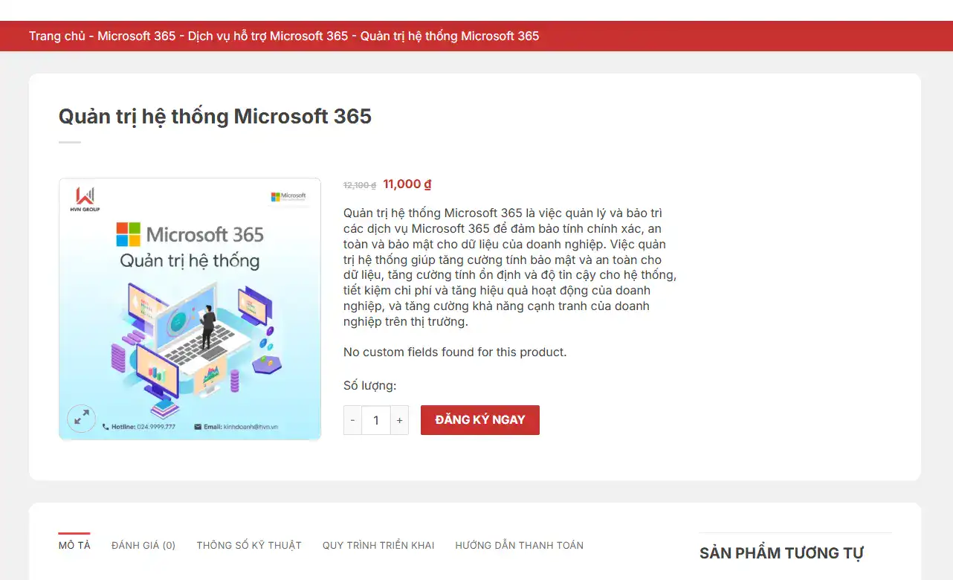The image size is (953, 580).
Task: Decrease quantity with the minus button
Action: (x=352, y=420)
